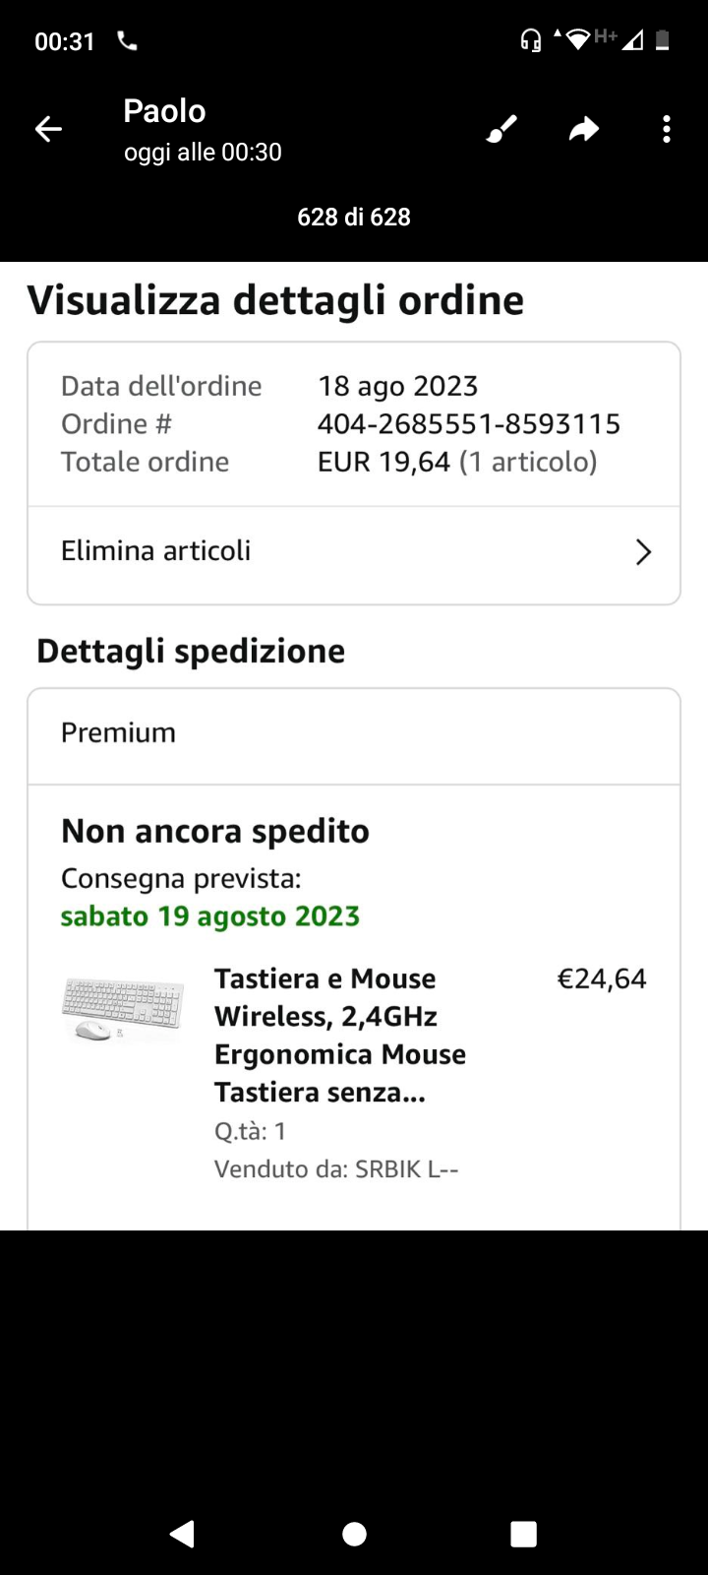Open the paintbrush edit tool

pos(501,129)
